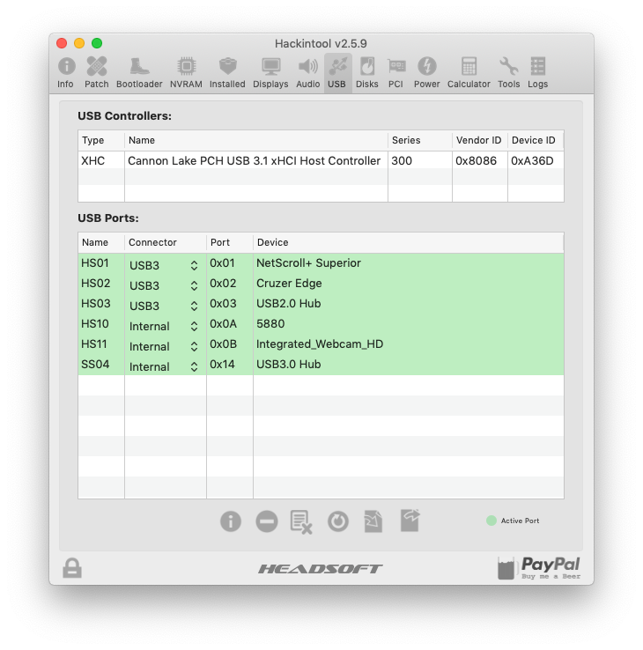Open the Calculator section

469,73
